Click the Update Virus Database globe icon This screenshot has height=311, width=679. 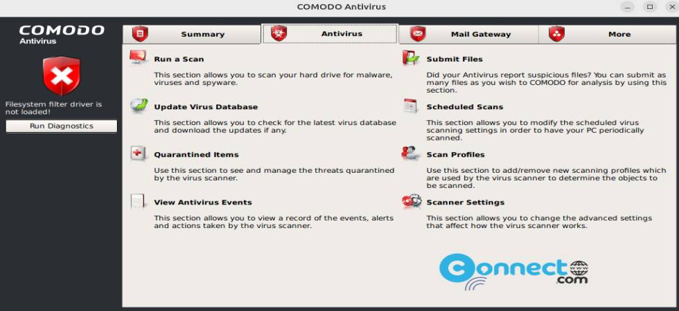click(139, 105)
